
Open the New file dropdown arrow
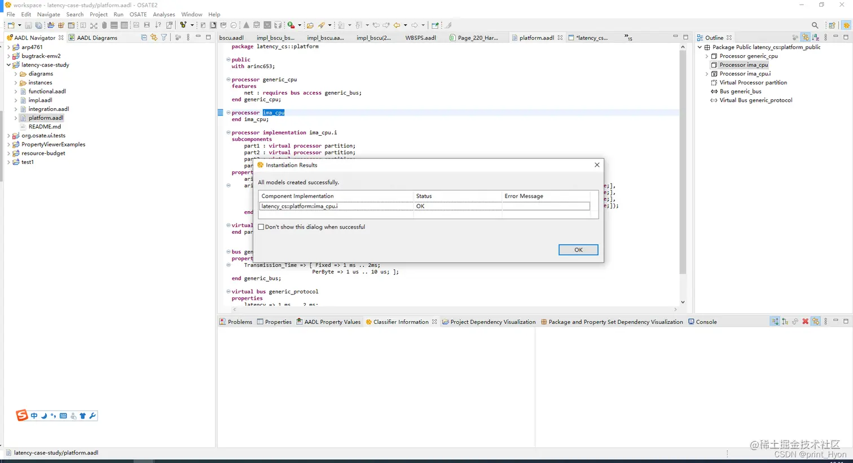coord(19,25)
